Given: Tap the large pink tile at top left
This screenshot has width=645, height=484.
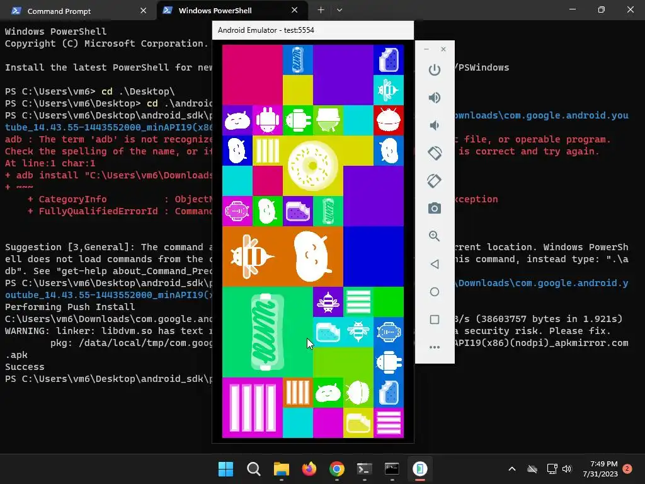Looking at the screenshot, I should point(252,74).
